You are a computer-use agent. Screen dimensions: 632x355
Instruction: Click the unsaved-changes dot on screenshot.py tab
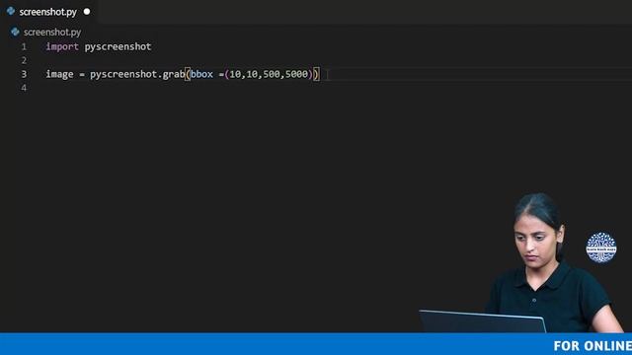click(x=87, y=12)
